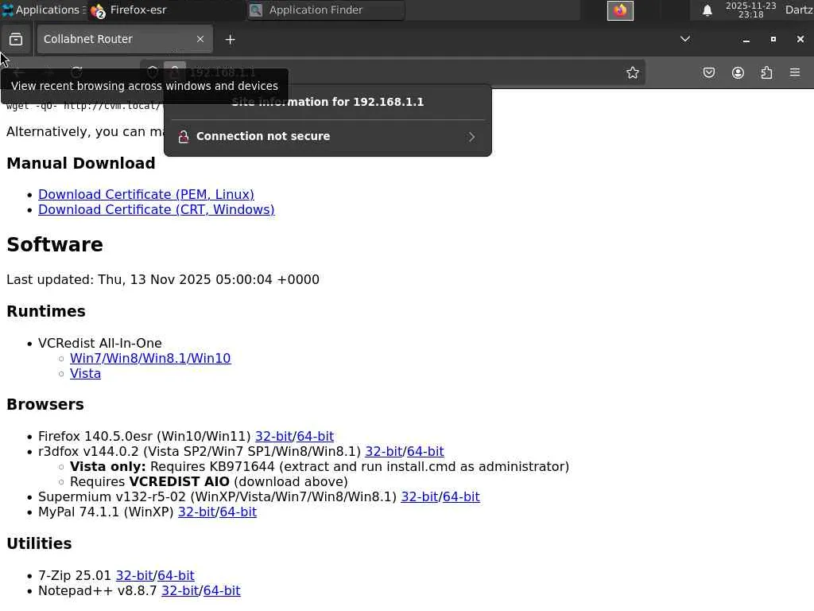Click the Last updated timestamp text
This screenshot has width=814, height=611.
tap(163, 279)
